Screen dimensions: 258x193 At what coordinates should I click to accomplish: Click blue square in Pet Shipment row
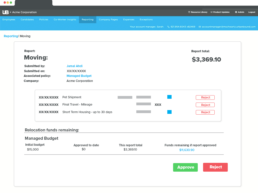[x=169, y=97]
